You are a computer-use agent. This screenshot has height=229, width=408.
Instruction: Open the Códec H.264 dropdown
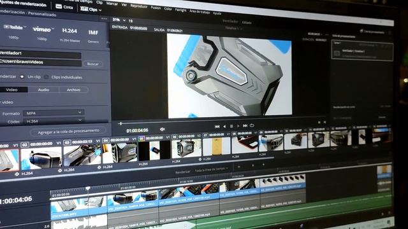(54, 120)
